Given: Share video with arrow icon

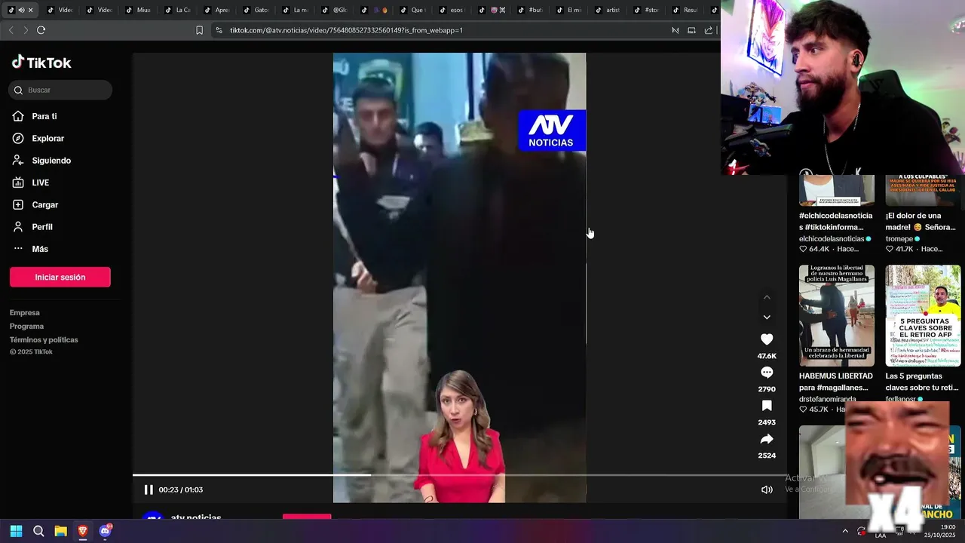Looking at the screenshot, I should [767, 439].
